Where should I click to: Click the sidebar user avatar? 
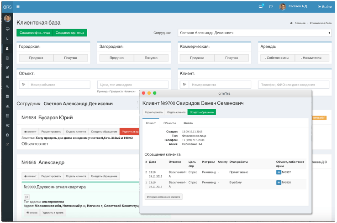(7, 19)
